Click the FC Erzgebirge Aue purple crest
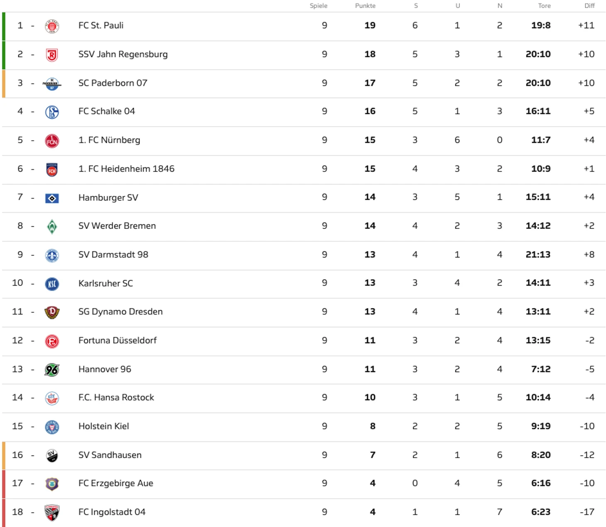 point(52,484)
